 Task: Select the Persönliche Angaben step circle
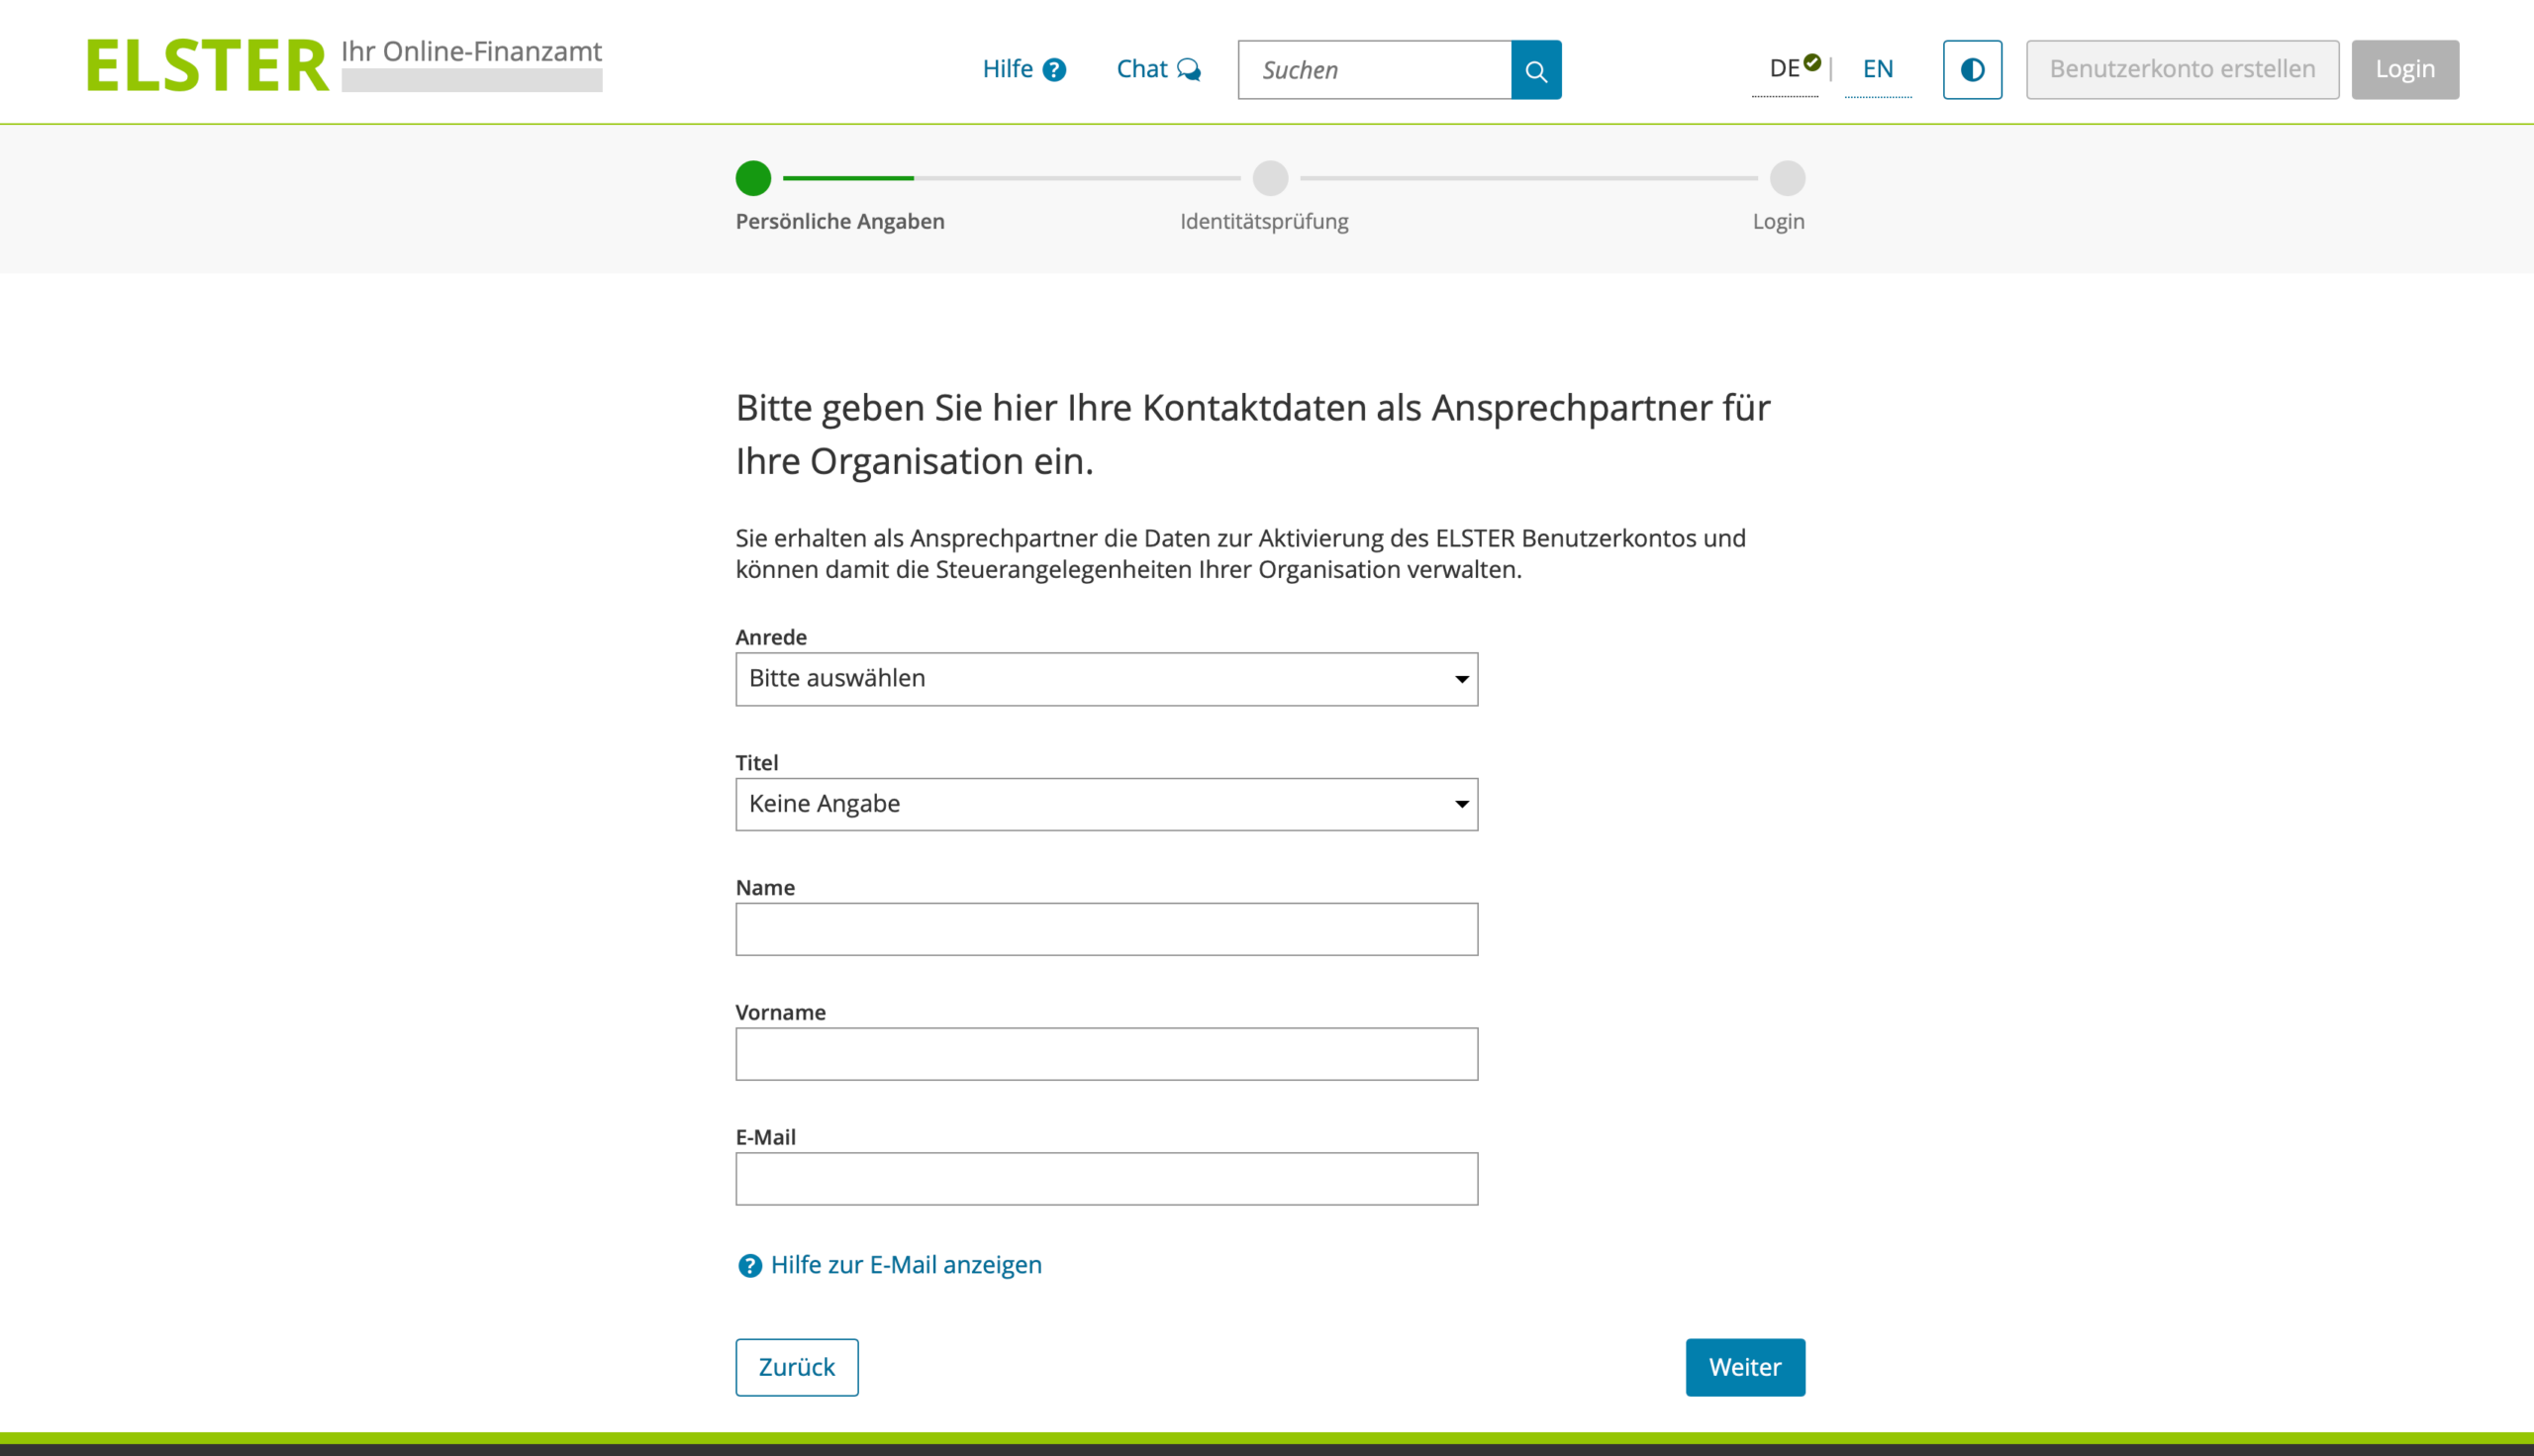point(753,178)
